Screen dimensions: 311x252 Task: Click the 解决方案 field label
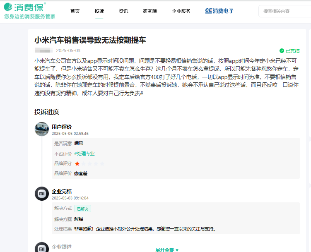(63, 219)
